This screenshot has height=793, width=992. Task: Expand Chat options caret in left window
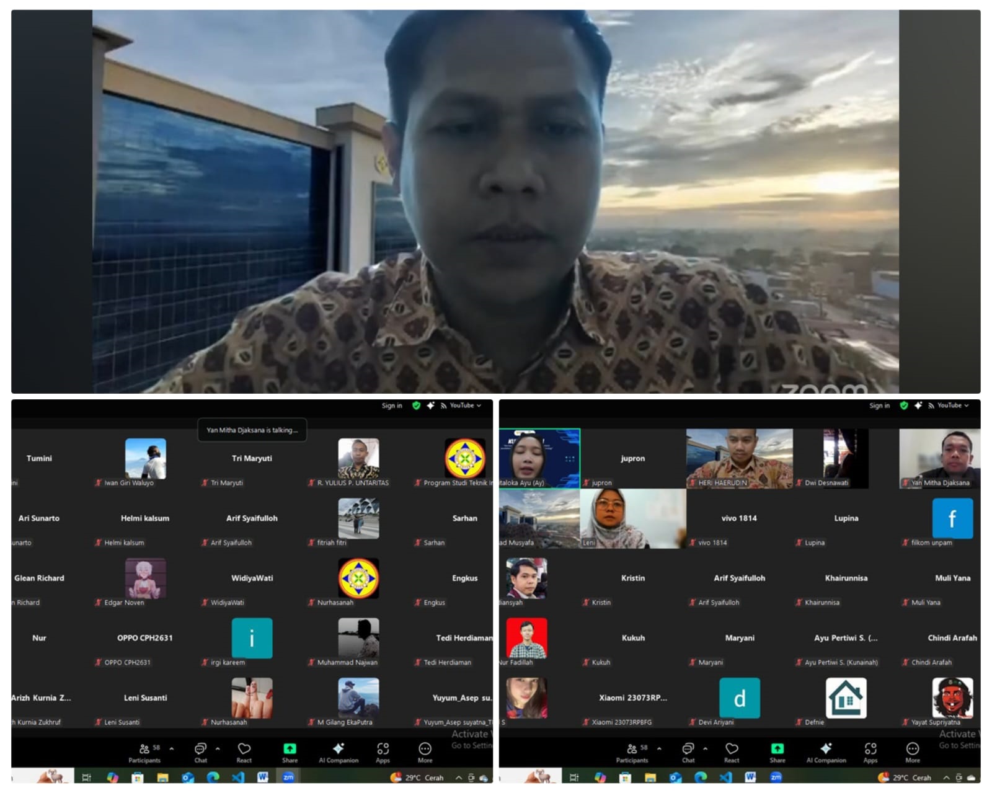coord(218,748)
